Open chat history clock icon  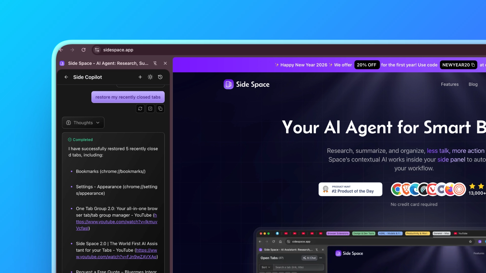[x=160, y=77]
